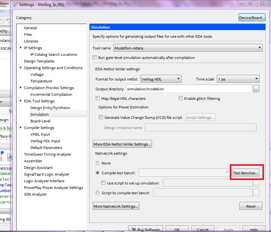Open Verilog HDL Input settings
Screen dimensions: 271x232
click(x=45, y=141)
